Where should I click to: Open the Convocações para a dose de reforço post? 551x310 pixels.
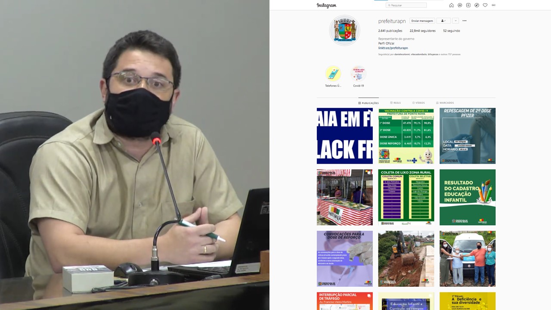[345, 259]
